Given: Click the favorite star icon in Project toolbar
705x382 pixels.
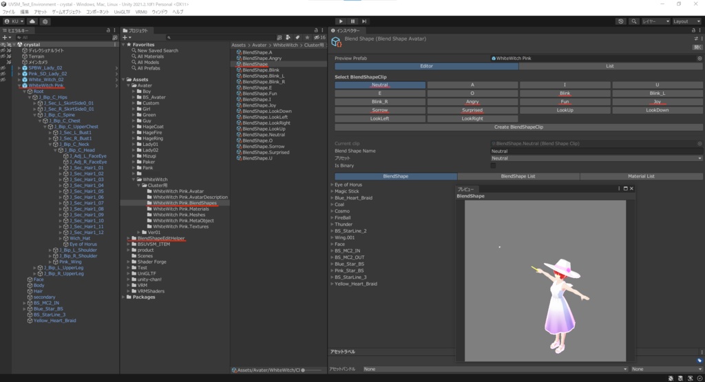Looking at the screenshot, I should click(x=307, y=38).
